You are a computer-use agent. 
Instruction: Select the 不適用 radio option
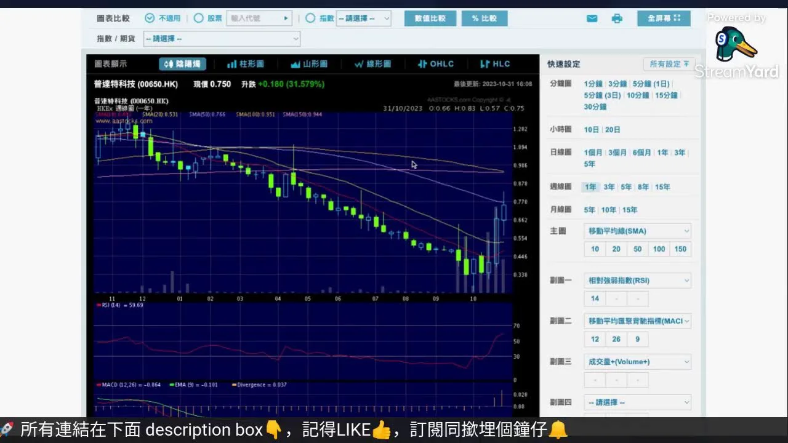click(150, 18)
